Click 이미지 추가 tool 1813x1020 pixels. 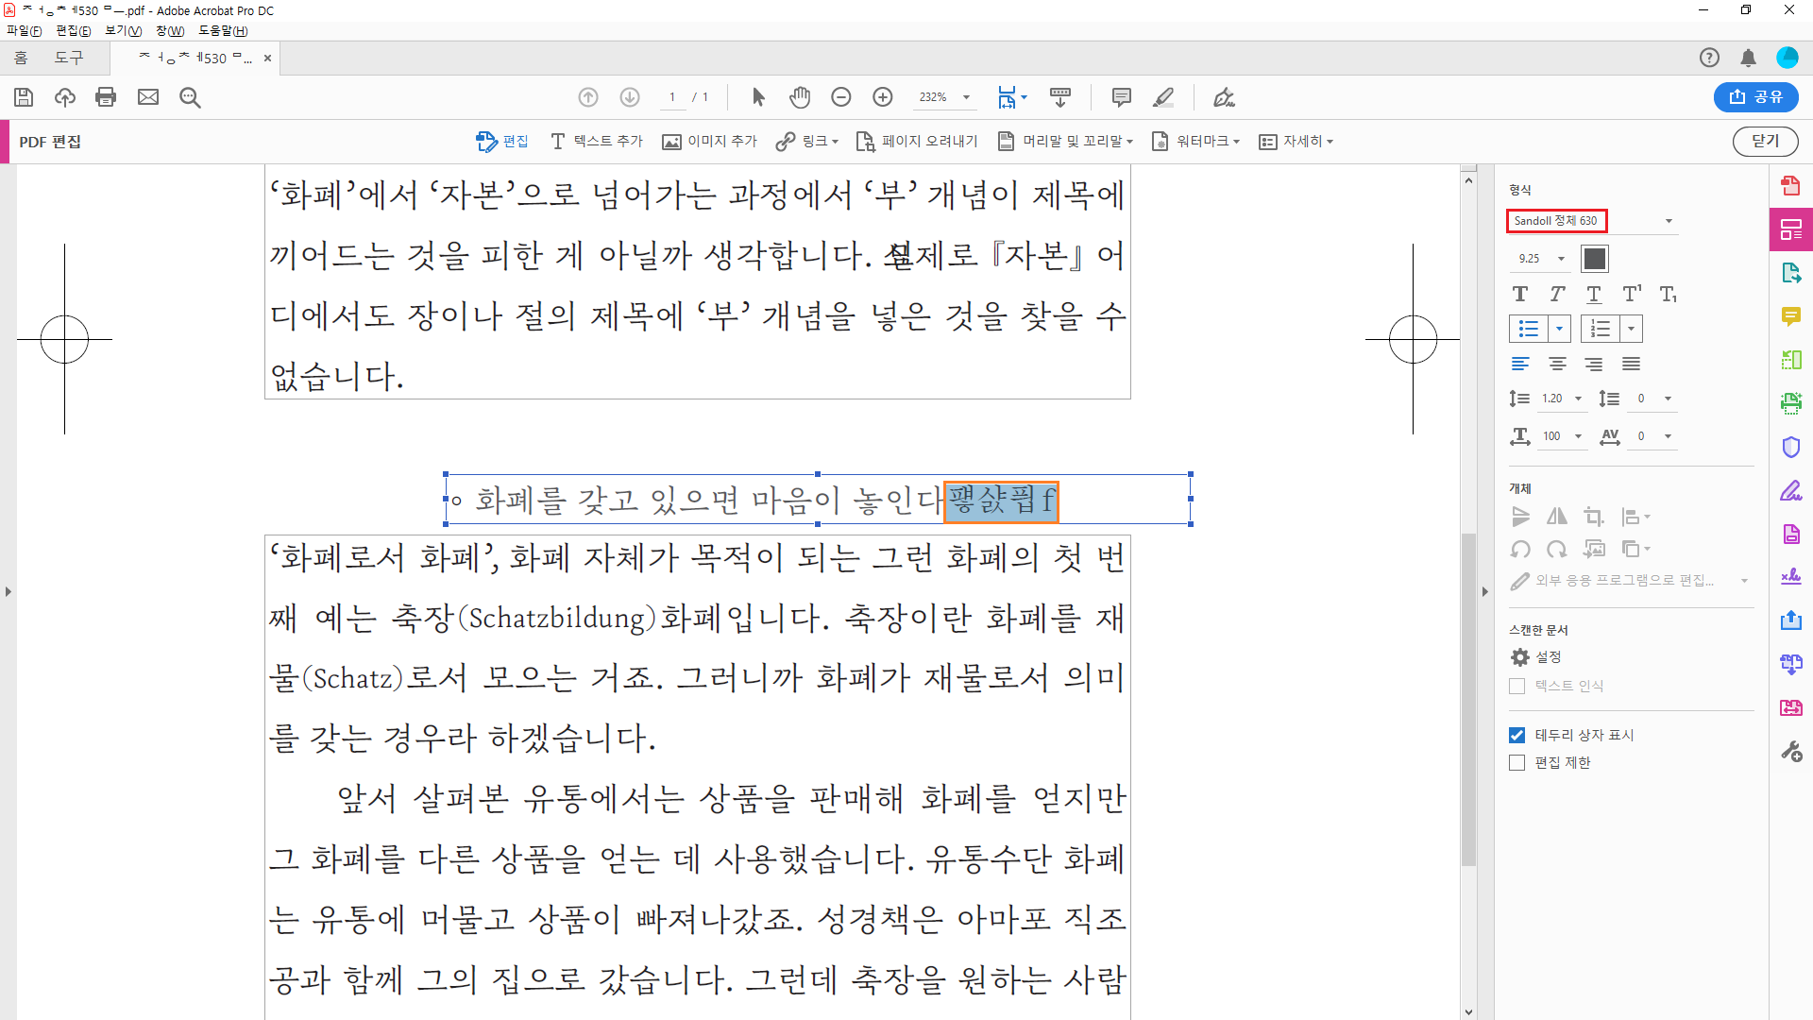pos(709,142)
